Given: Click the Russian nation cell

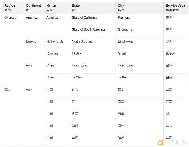Looking at the screenshot, I should pos(57,56).
